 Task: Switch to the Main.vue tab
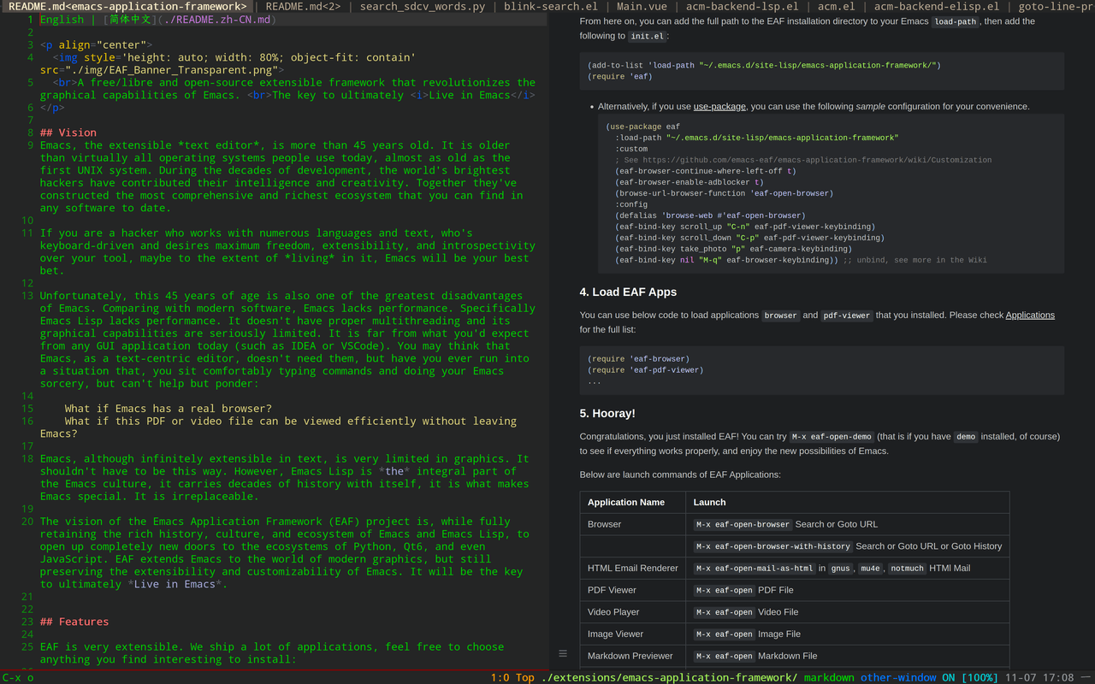tap(642, 6)
